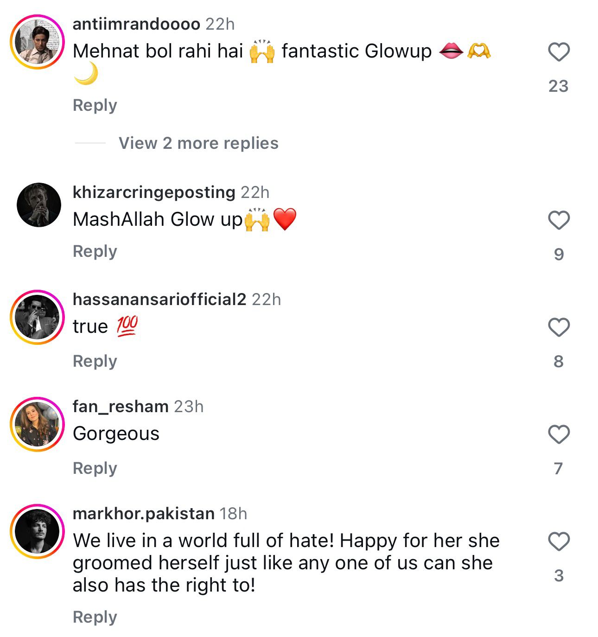Open markhor.pakistan username link

143,514
